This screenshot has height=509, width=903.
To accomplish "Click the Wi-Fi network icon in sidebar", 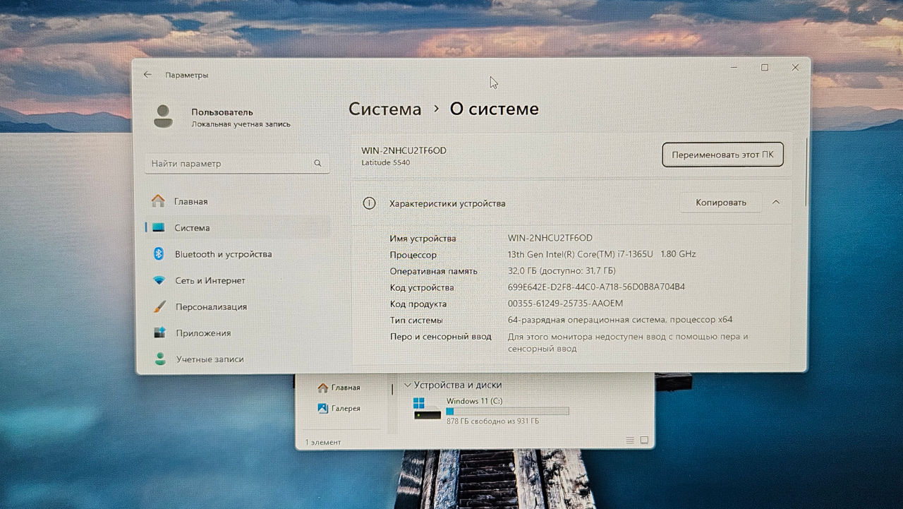I will point(159,280).
